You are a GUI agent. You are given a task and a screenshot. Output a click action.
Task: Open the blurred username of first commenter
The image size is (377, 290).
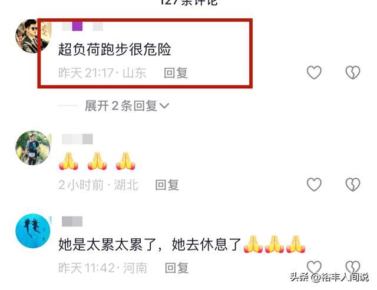click(x=82, y=26)
